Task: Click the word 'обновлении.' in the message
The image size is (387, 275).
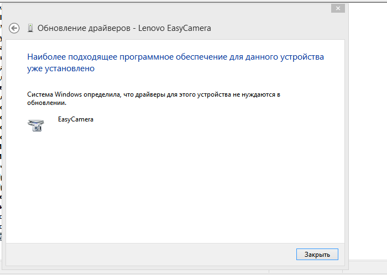Action: click(x=46, y=103)
